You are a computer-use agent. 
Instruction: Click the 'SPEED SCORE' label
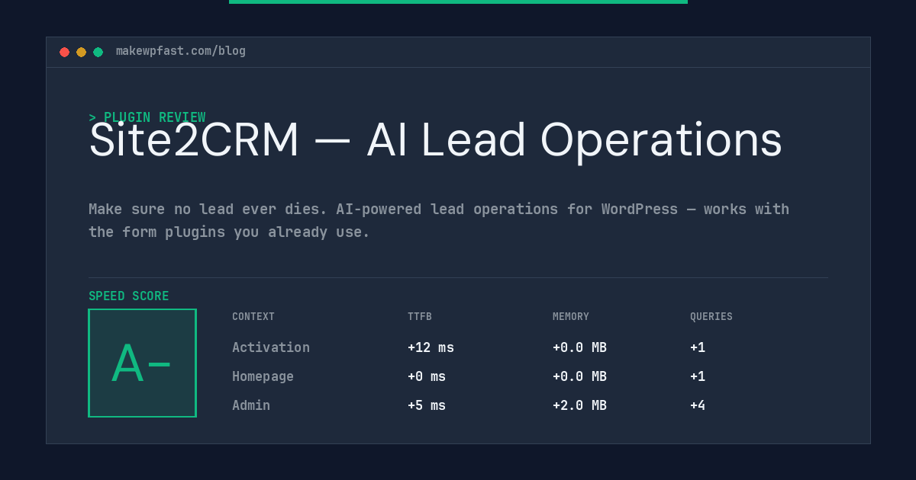[x=129, y=296]
